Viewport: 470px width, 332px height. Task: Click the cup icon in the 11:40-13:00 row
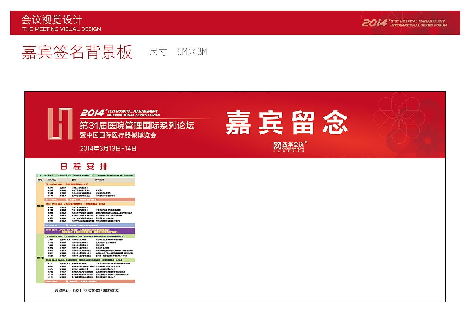[x=67, y=200]
